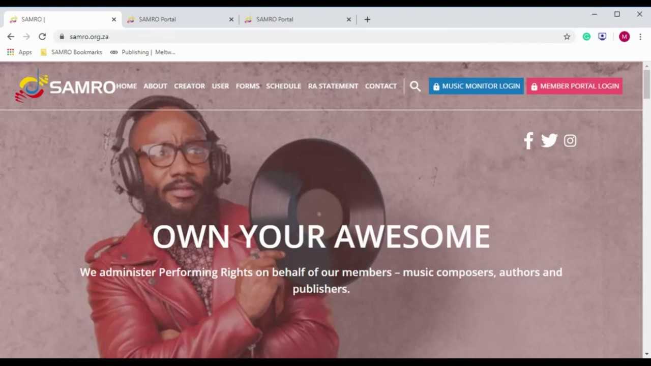The width and height of the screenshot is (651, 366).
Task: Close the first SAMRO tab
Action: [x=114, y=19]
